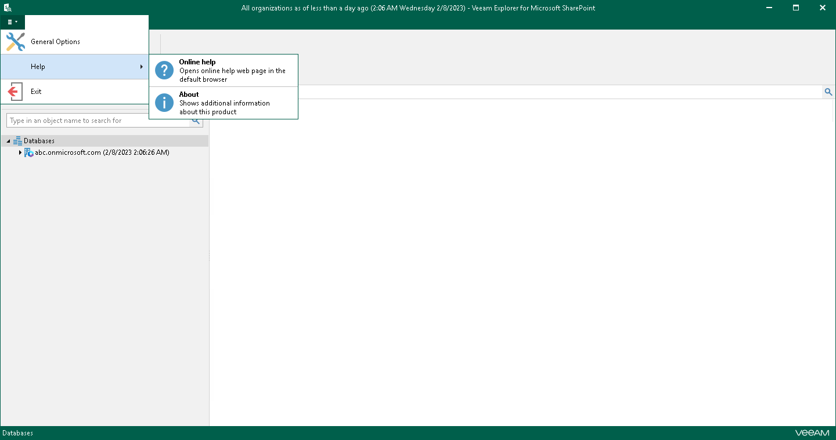Click the About info icon
The height and width of the screenshot is (440, 836).
click(x=164, y=103)
